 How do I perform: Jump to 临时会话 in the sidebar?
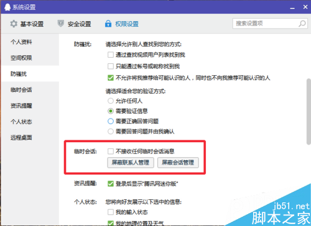[21, 90]
